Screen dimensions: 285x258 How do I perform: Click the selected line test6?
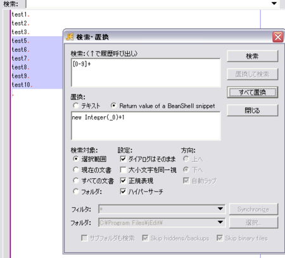[x=20, y=49]
